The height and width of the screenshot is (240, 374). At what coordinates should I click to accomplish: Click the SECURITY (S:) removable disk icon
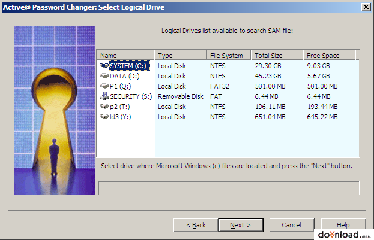click(x=104, y=96)
